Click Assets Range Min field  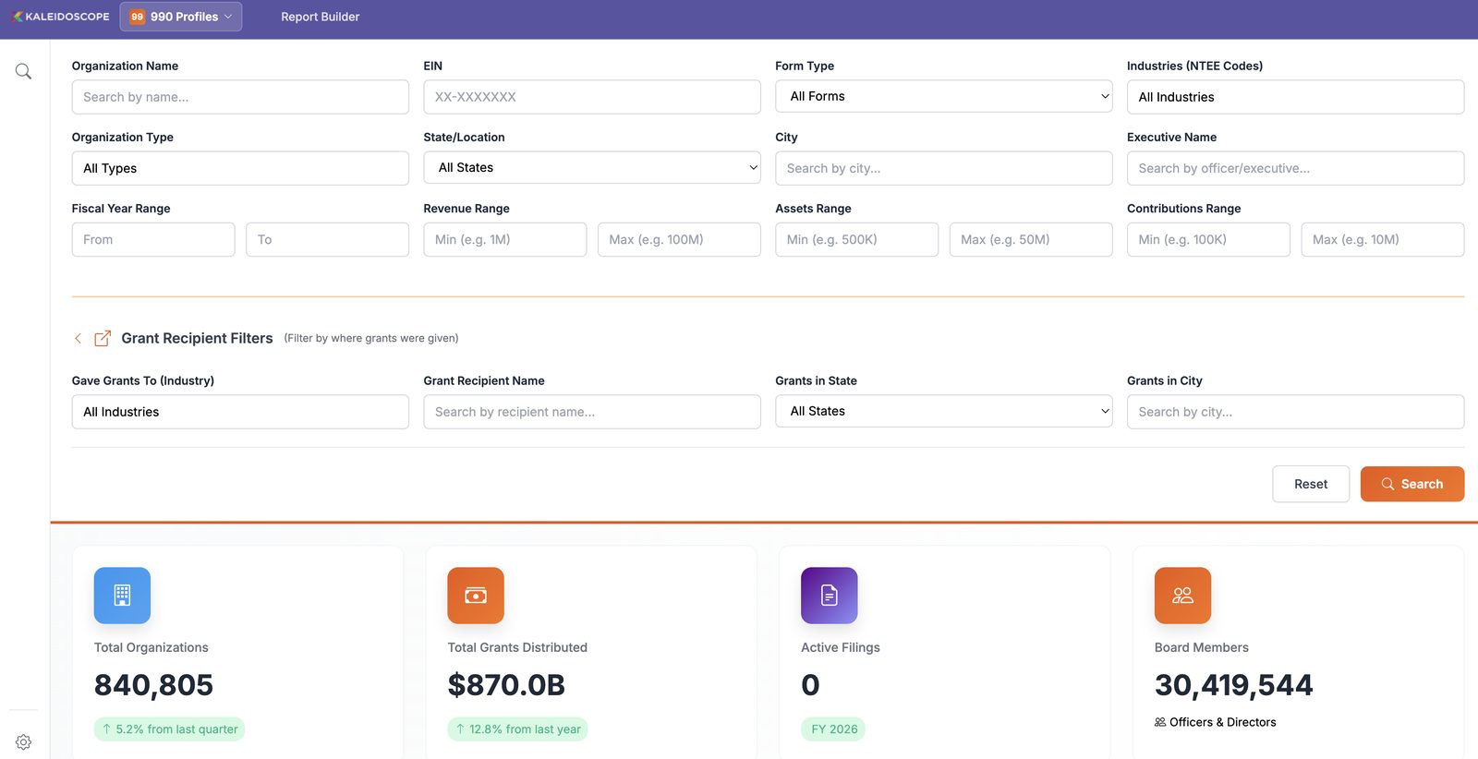pyautogui.click(x=857, y=239)
